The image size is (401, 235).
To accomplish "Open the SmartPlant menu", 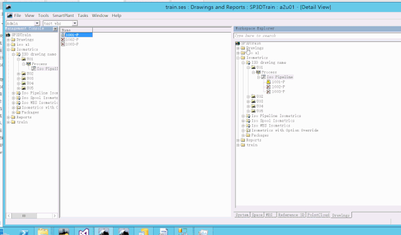I will coord(63,16).
